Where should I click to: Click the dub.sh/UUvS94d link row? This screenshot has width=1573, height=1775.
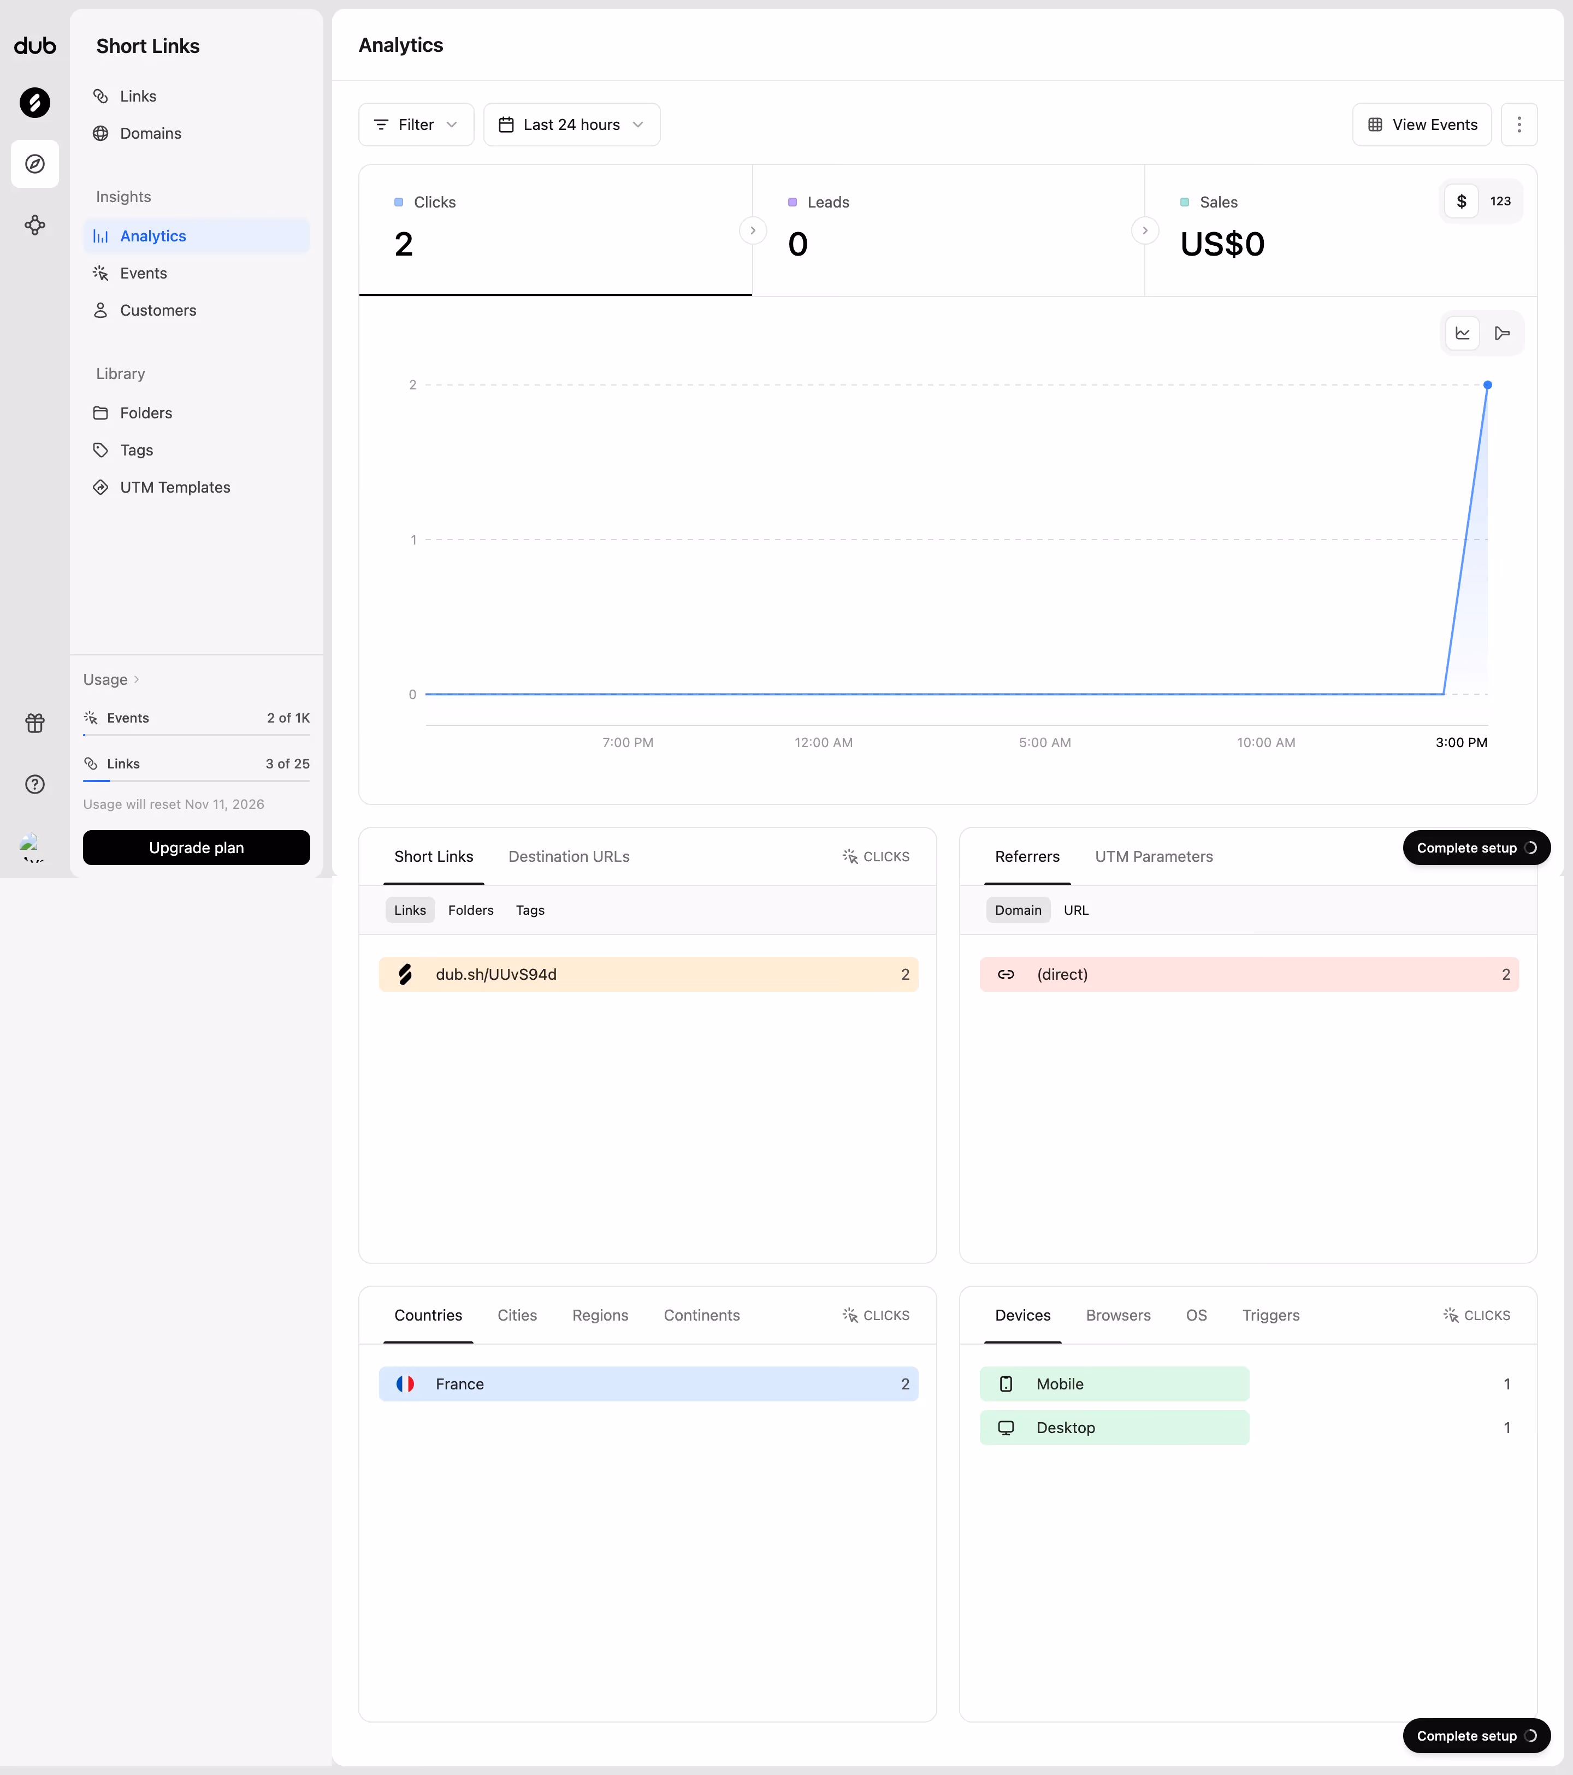coord(649,975)
